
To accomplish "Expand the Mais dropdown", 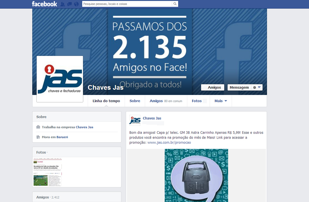I will (221, 101).
